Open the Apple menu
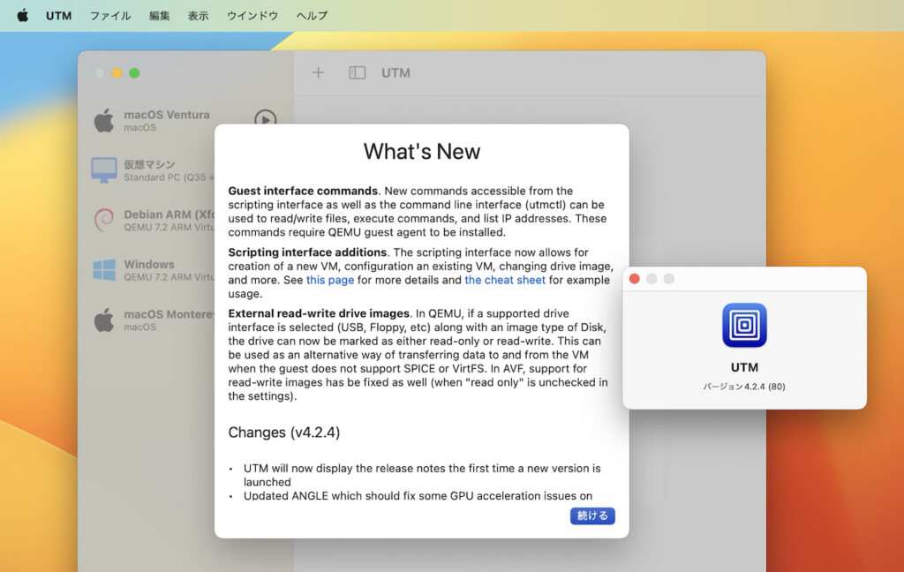This screenshot has height=572, width=904. pos(22,15)
